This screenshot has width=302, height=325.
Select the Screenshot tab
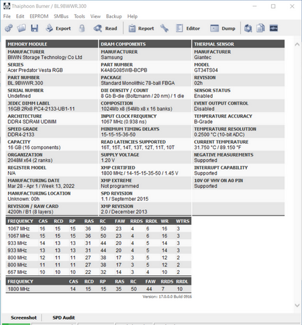[23, 318]
